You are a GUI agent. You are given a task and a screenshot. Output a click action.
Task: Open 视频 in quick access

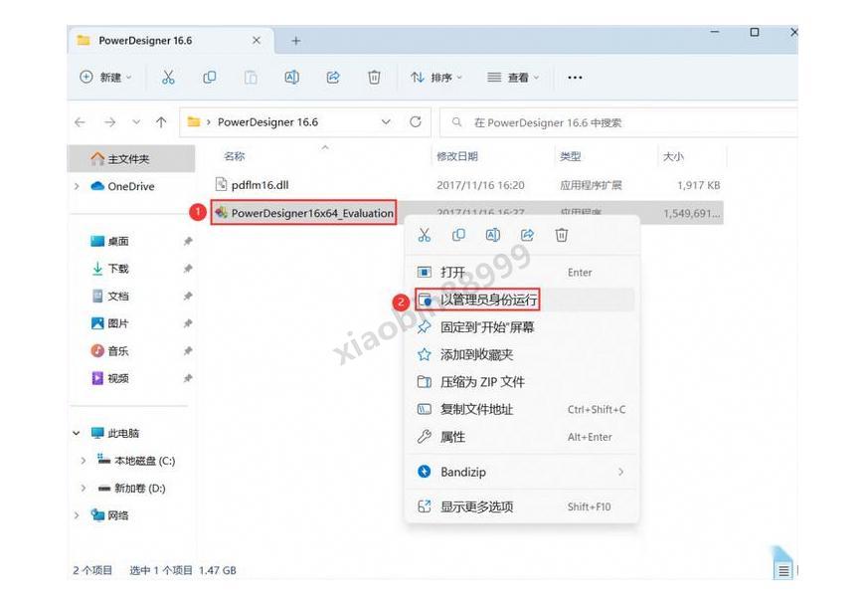pyautogui.click(x=109, y=378)
